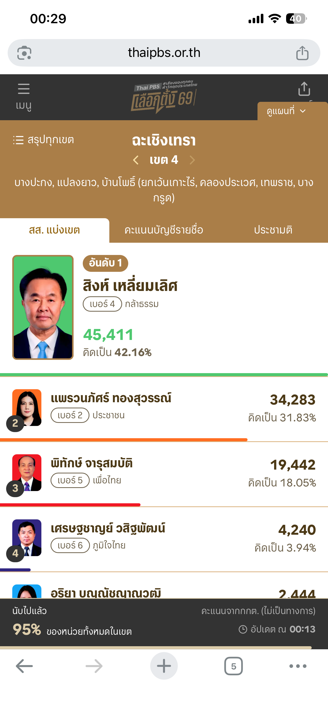Go back with browser back arrow
The height and width of the screenshot is (709, 328).
pos(24,666)
